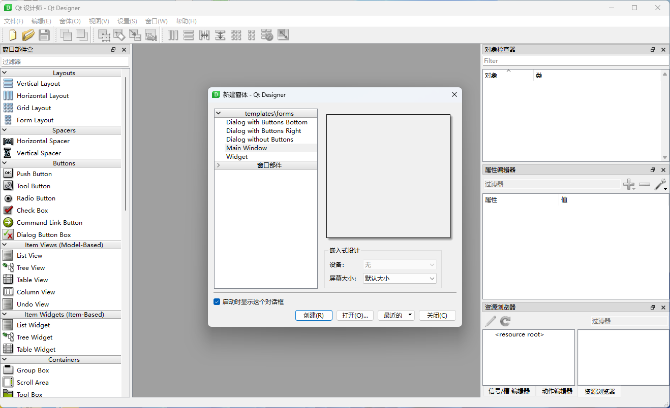Image resolution: width=670 pixels, height=408 pixels.
Task: Click the Lay Out in Grid icon
Action: click(x=236, y=35)
